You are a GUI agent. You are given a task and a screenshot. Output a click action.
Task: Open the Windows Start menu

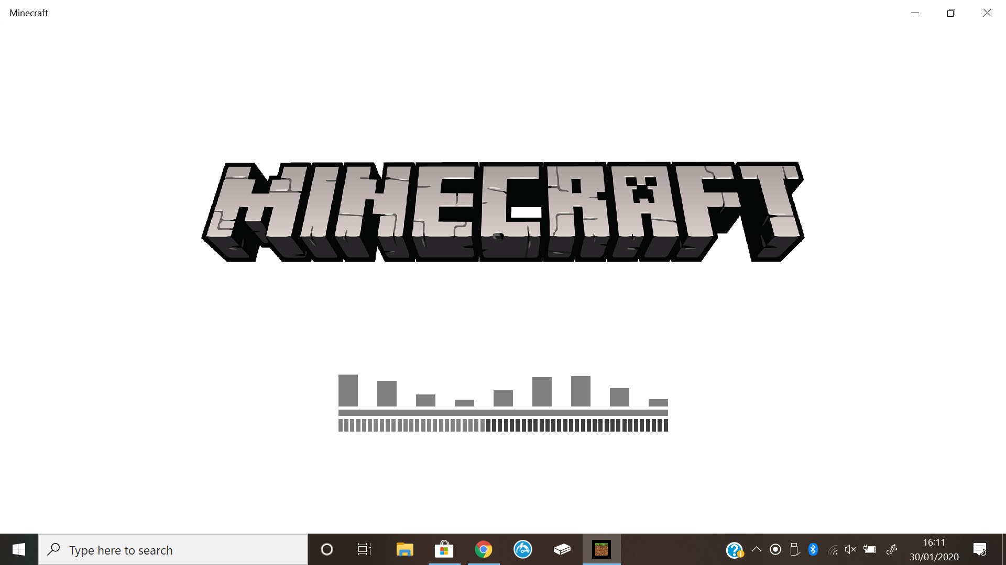point(19,549)
